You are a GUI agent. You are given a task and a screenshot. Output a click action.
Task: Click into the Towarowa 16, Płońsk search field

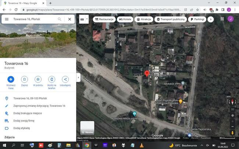point(33,19)
